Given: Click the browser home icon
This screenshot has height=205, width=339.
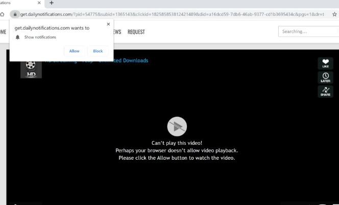Looking at the screenshot, I should point(2,14).
